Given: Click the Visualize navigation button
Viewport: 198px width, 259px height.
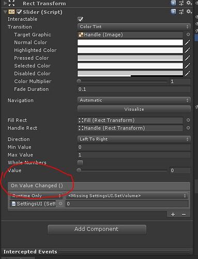Looking at the screenshot, I should 134,109.
